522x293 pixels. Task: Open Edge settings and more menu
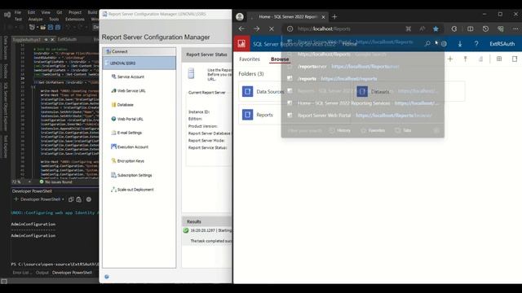[x=515, y=29]
